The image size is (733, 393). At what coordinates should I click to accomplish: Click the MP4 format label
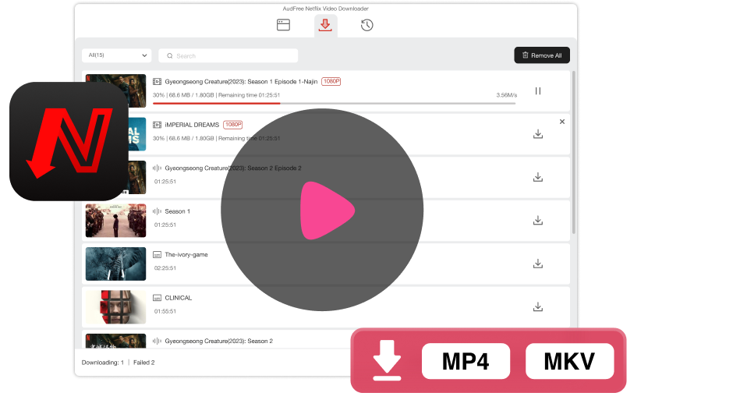click(x=466, y=361)
